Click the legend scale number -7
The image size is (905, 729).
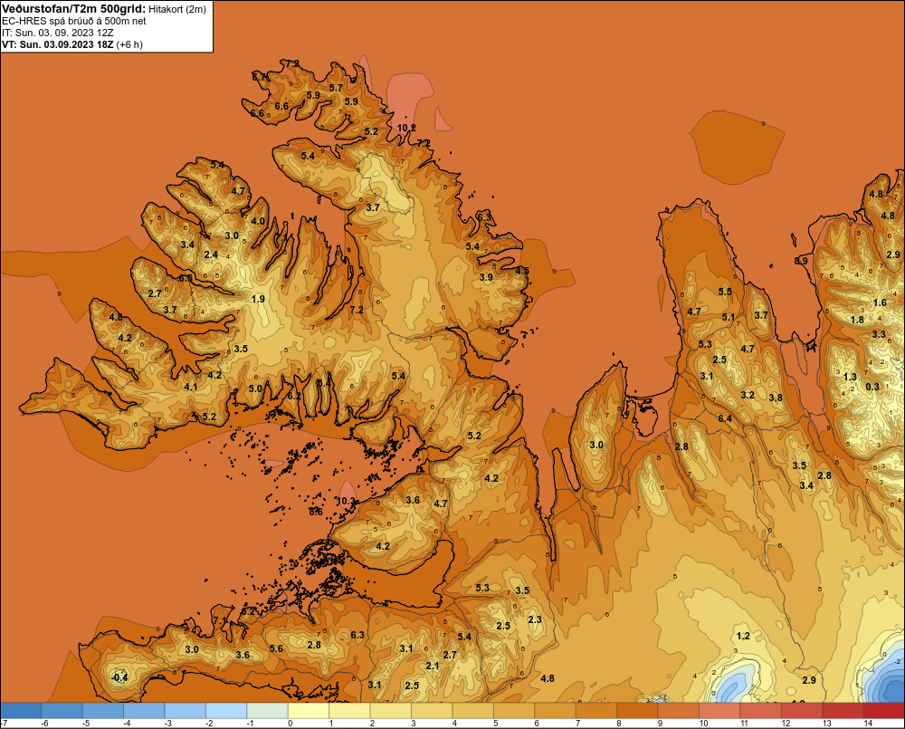pos(4,724)
